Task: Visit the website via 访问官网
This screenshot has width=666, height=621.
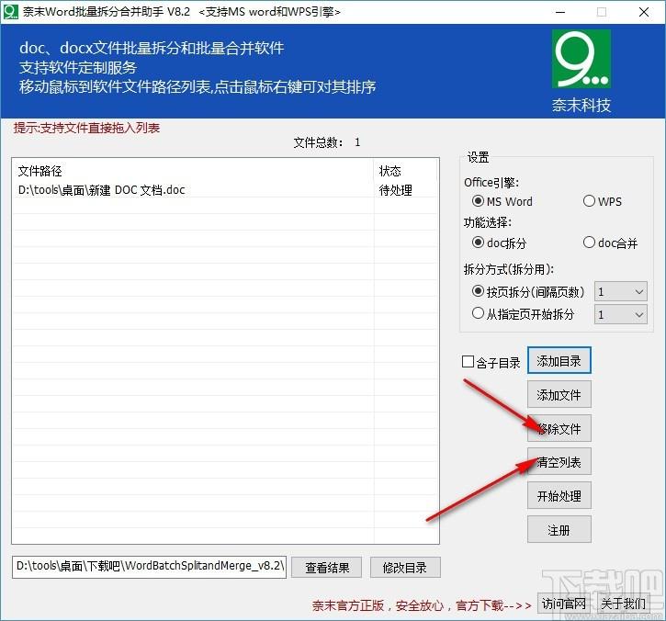Action: point(564,604)
